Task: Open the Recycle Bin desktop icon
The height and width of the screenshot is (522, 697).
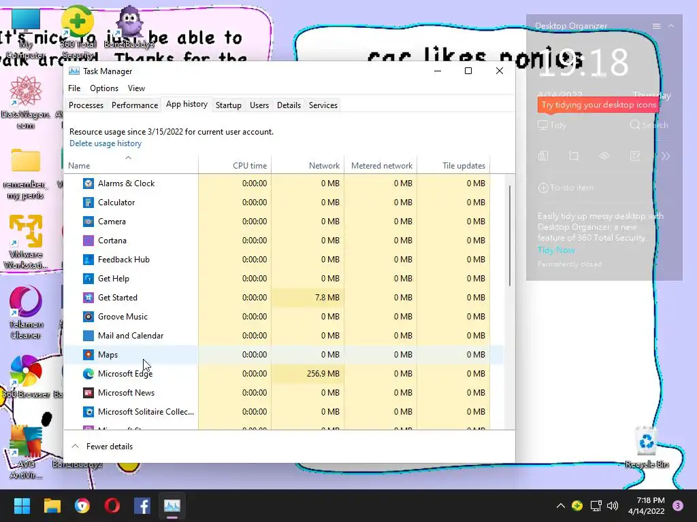Action: coord(647,447)
